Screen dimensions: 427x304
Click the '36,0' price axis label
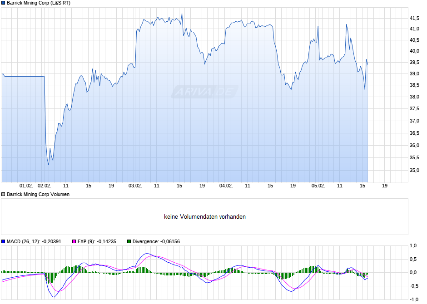[414, 146]
